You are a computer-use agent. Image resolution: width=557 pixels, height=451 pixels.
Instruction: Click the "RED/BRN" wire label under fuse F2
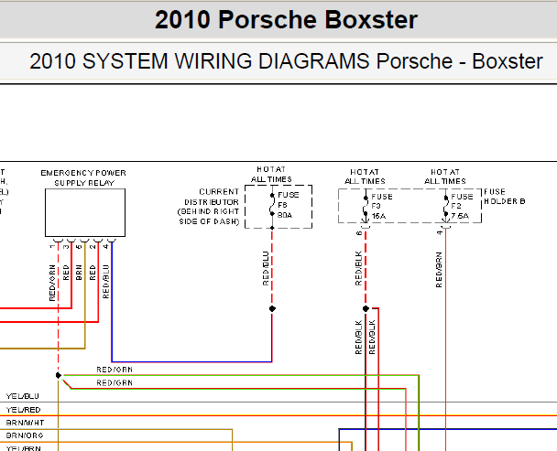point(440,270)
